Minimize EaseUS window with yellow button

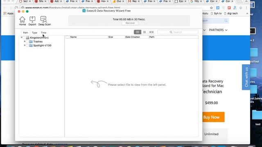(23, 11)
